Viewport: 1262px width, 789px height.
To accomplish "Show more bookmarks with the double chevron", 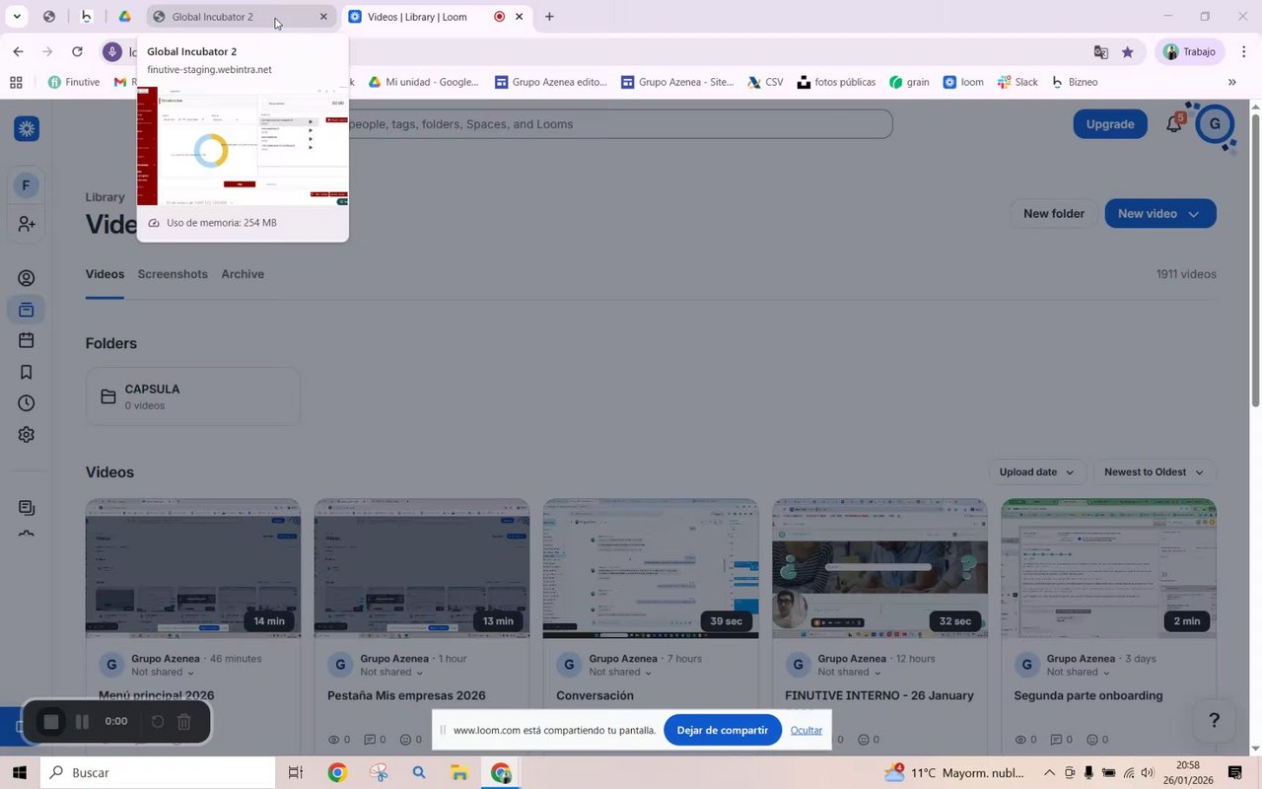I will click(1231, 82).
